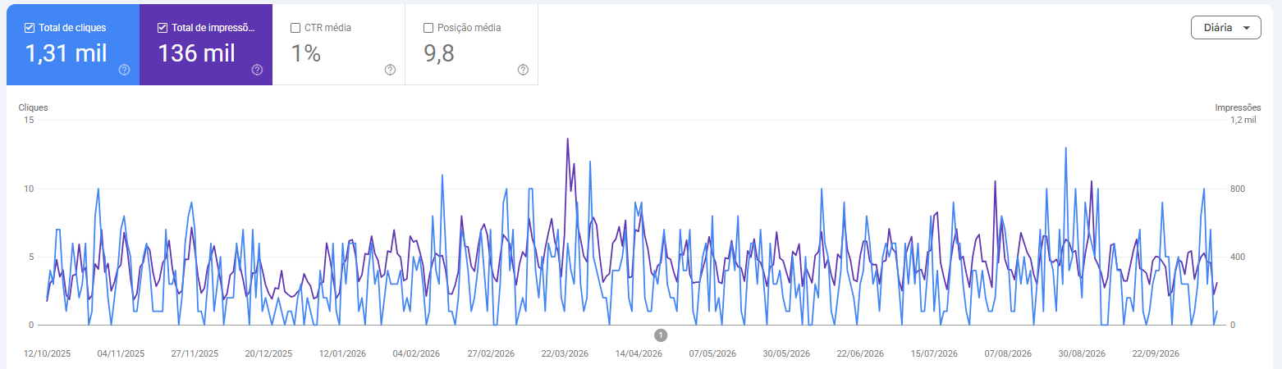Screen dimensions: 1282x369
Task: Click the 1% CTR value
Action: pyautogui.click(x=305, y=53)
